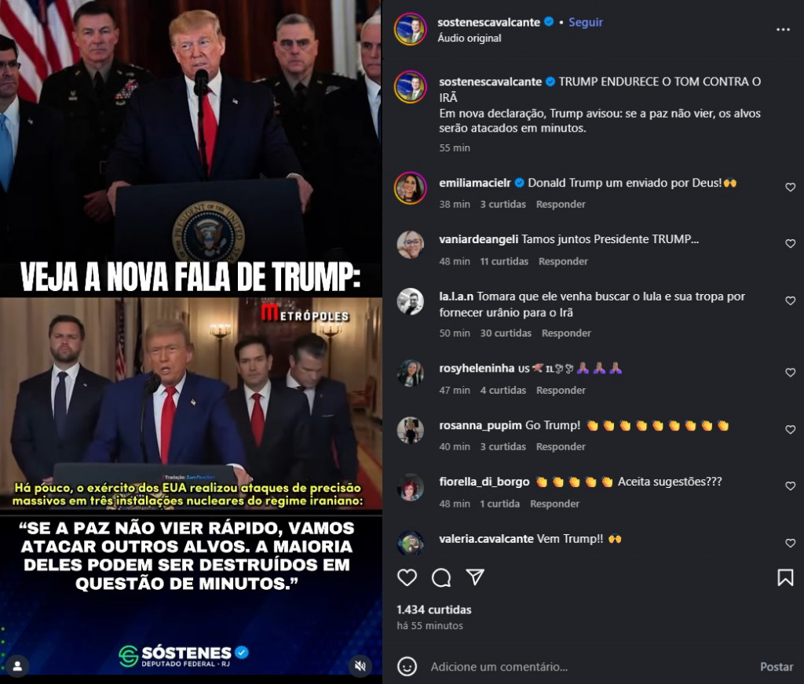Open emoji picker in comment box
804x684 pixels.
pyautogui.click(x=407, y=667)
